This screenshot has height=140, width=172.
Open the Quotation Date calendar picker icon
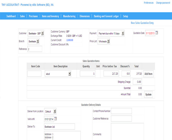[x=157, y=33]
